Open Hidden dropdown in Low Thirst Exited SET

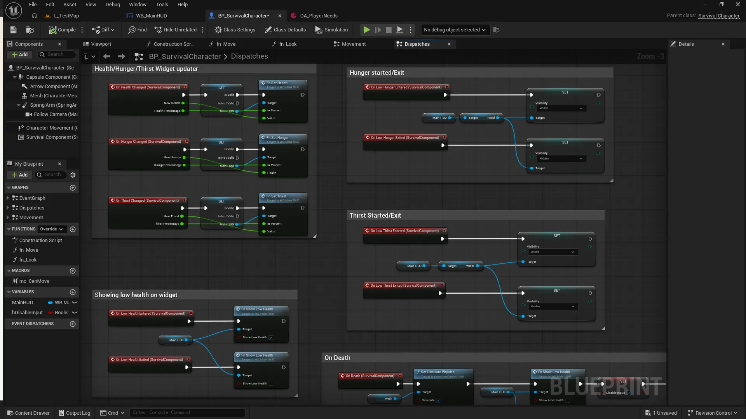tap(553, 306)
